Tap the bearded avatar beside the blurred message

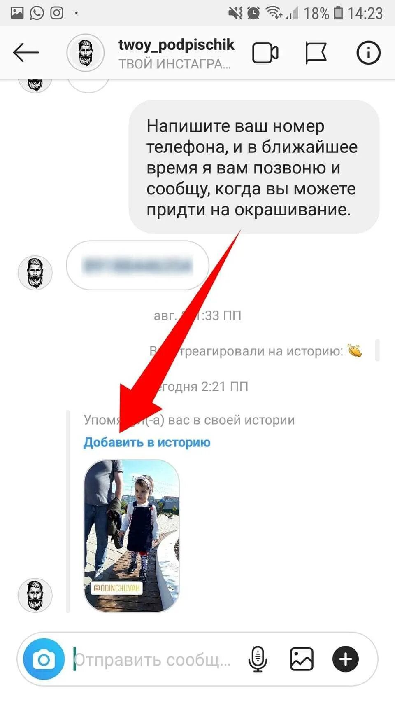click(35, 273)
